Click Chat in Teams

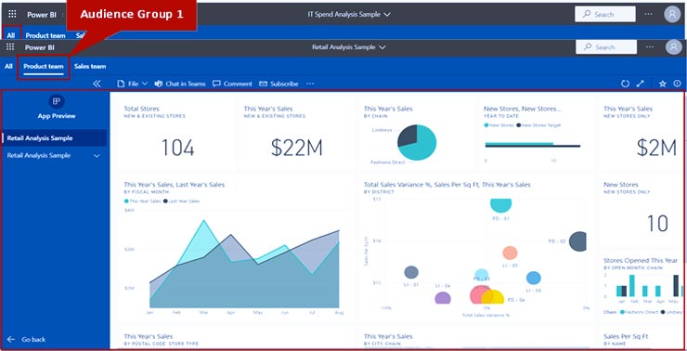tap(180, 84)
